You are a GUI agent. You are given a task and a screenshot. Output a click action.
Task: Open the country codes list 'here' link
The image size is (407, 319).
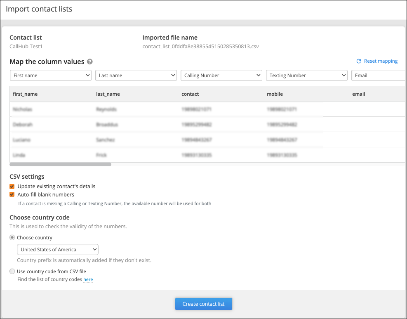[88, 279]
